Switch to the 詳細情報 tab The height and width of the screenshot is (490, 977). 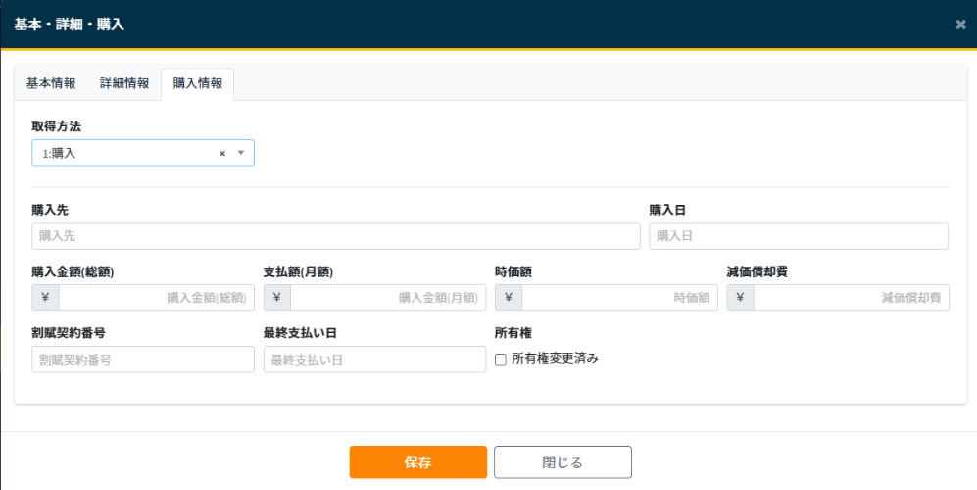124,83
